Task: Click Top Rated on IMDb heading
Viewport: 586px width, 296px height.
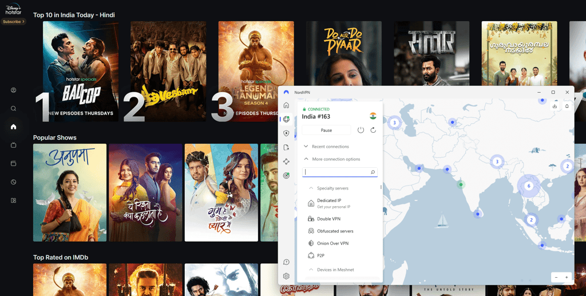Action: click(61, 257)
